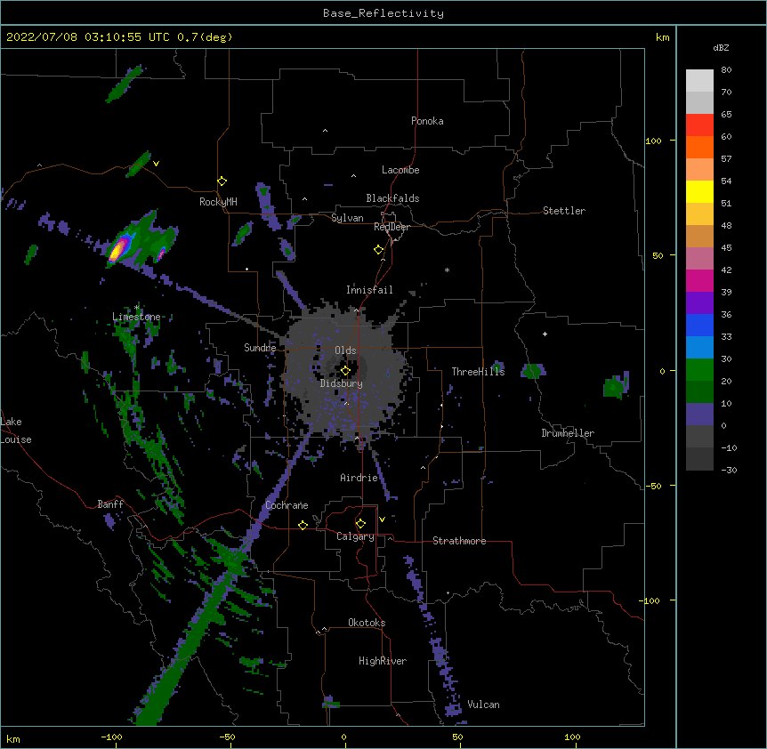Screen dimensions: 767x749
Task: Click the 0.7(deg) elevation label
Action: [x=205, y=37]
